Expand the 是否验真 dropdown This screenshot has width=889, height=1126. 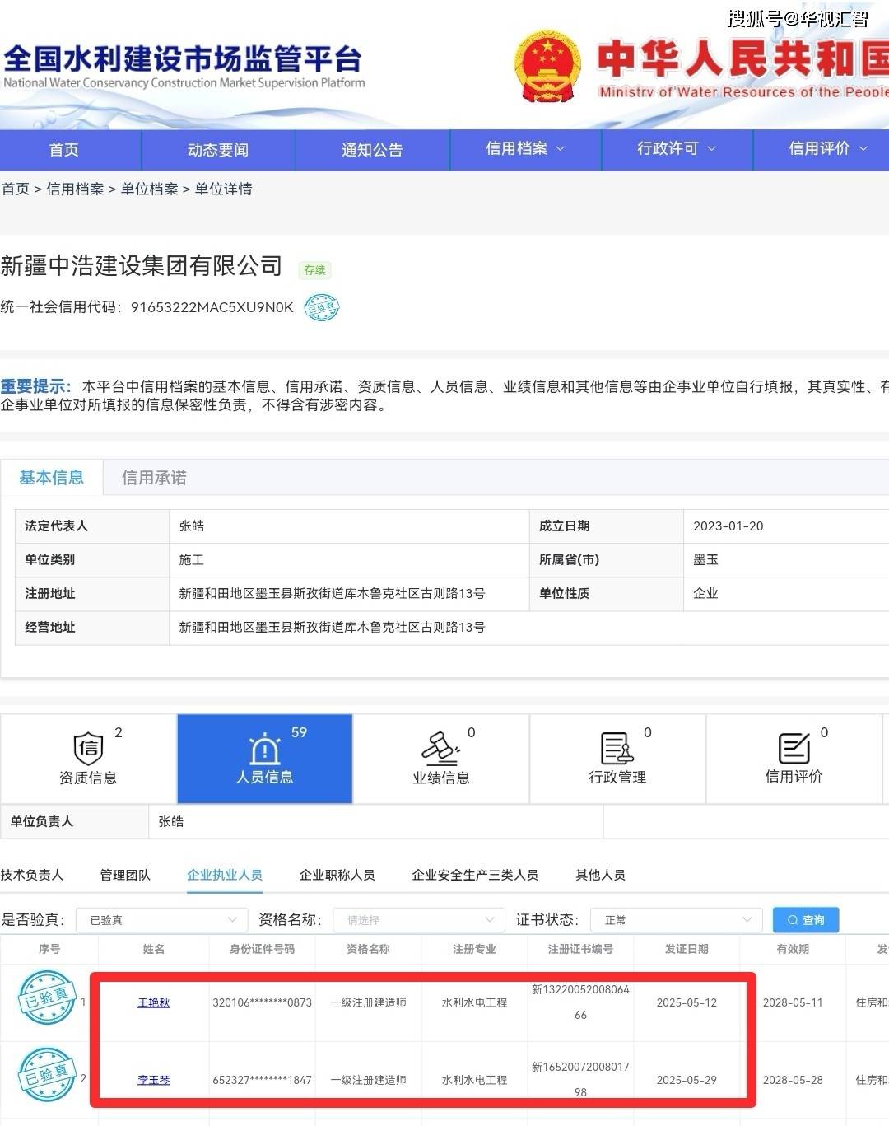[161, 920]
